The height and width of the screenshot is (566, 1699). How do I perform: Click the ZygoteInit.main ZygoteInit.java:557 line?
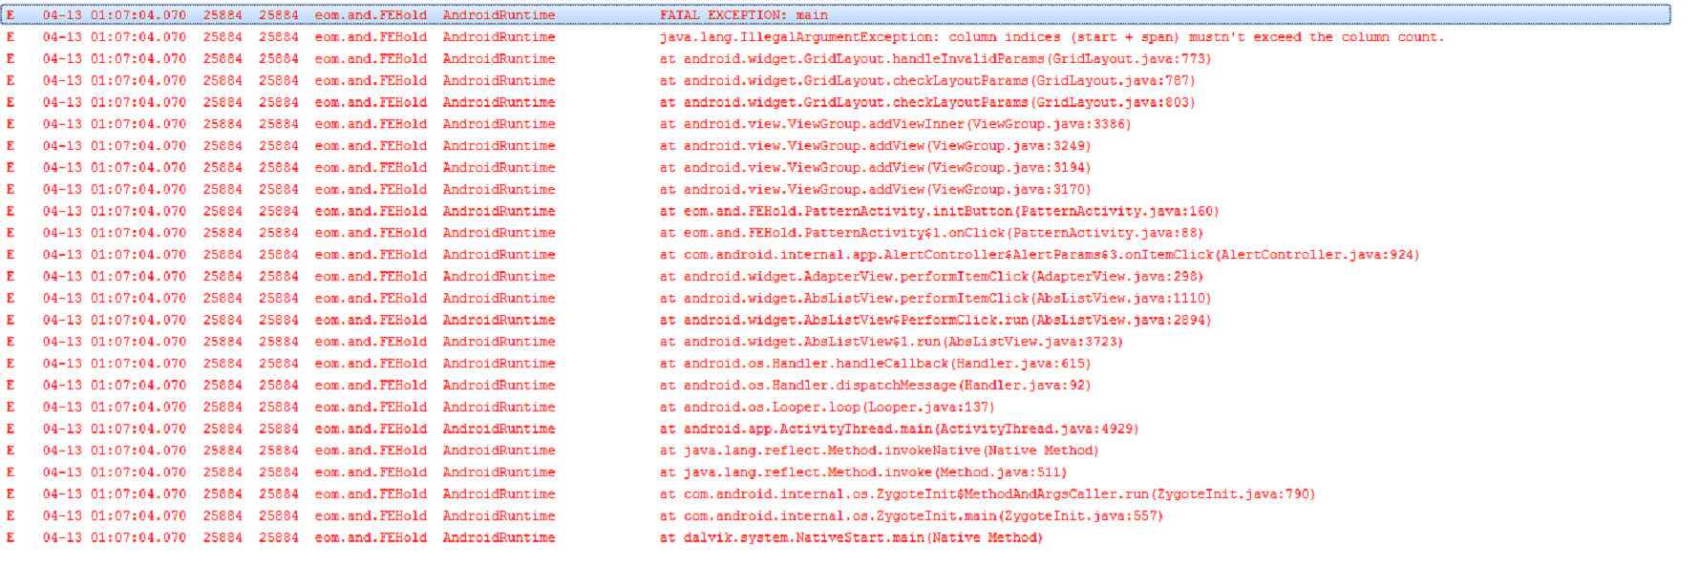(910, 516)
